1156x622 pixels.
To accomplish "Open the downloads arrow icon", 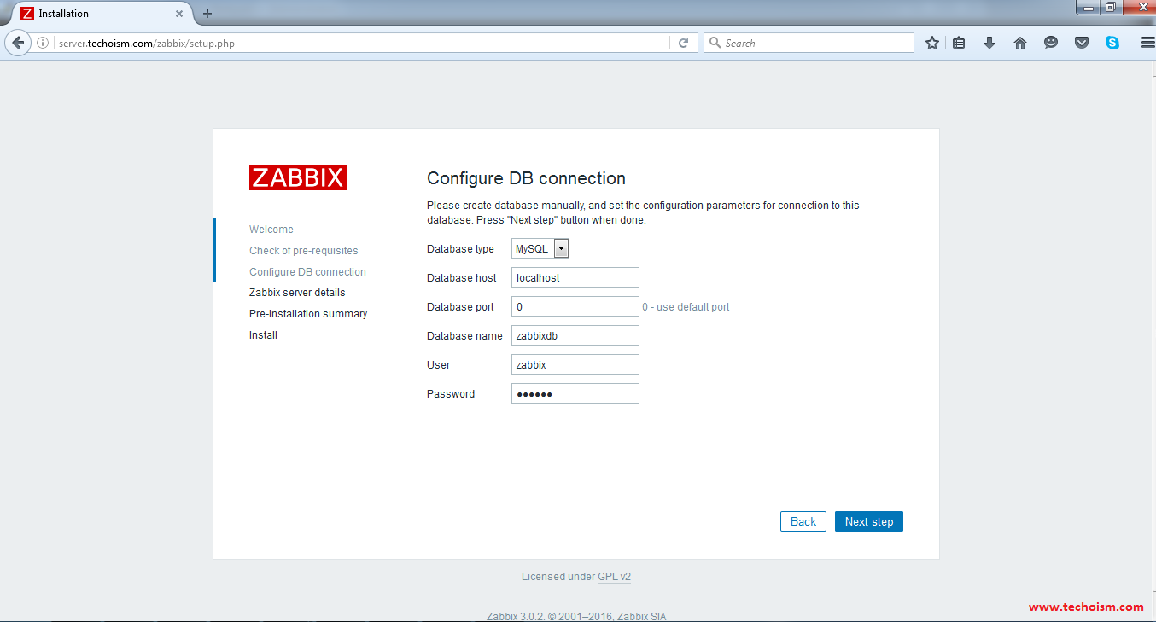I will (990, 43).
